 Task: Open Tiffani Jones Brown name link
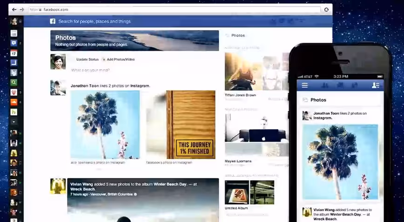point(240,95)
